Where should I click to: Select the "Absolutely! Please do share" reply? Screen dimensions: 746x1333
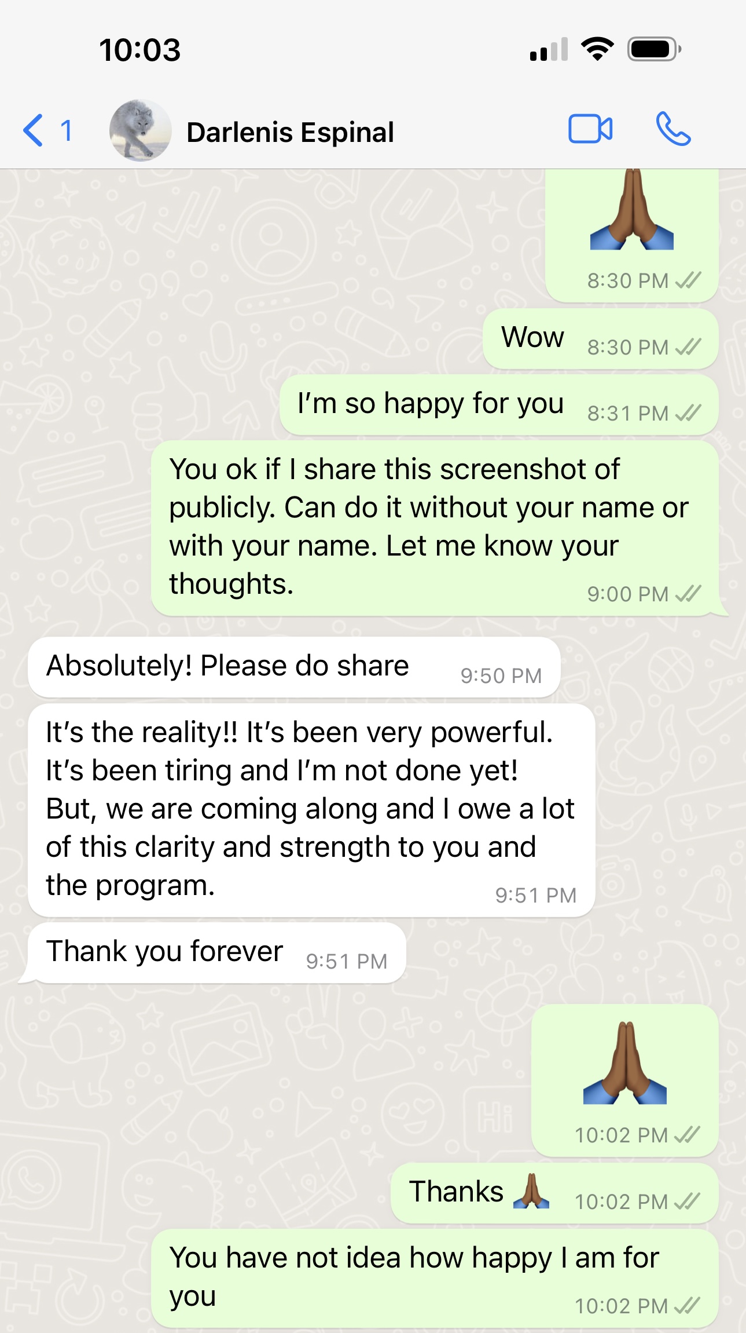[294, 667]
